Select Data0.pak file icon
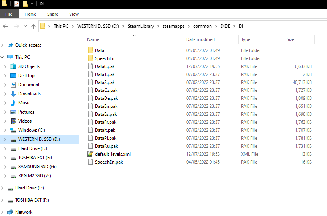The height and width of the screenshot is (216, 327). pyautogui.click(x=90, y=66)
